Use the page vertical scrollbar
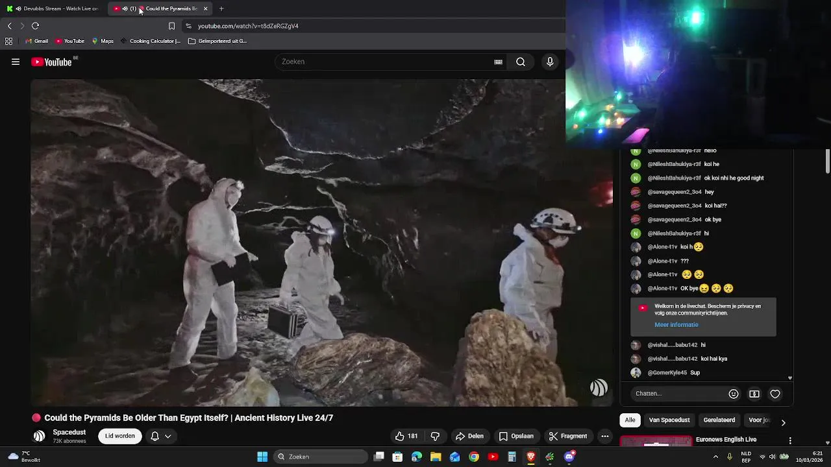 (828, 162)
